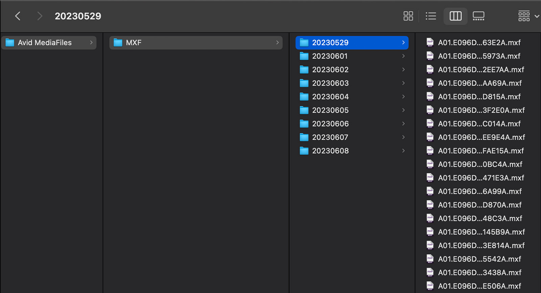The height and width of the screenshot is (293, 541).
Task: Select the 20230529 folder row
Action: pyautogui.click(x=352, y=43)
